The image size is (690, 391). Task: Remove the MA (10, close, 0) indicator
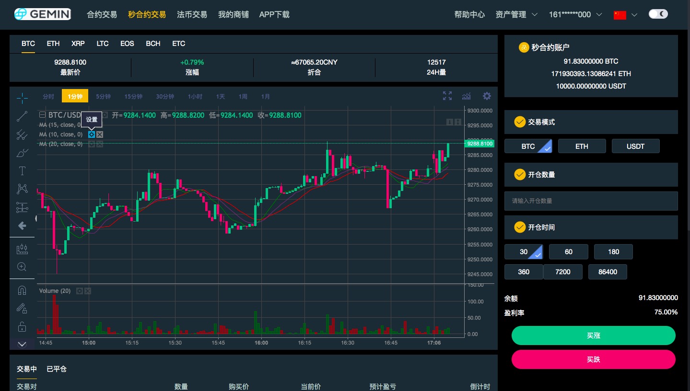point(100,134)
